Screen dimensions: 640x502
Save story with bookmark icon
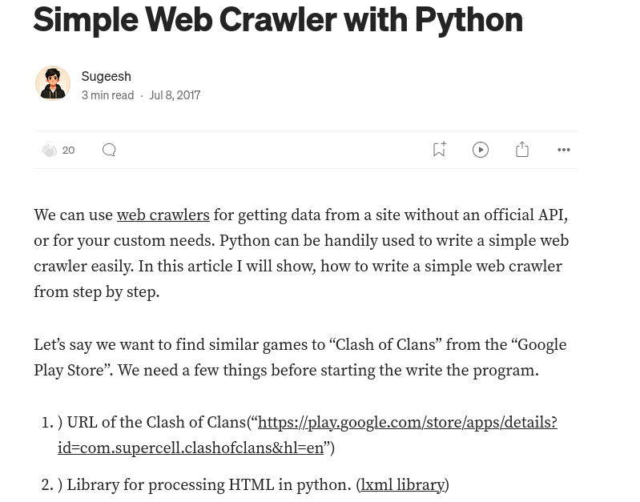439,150
